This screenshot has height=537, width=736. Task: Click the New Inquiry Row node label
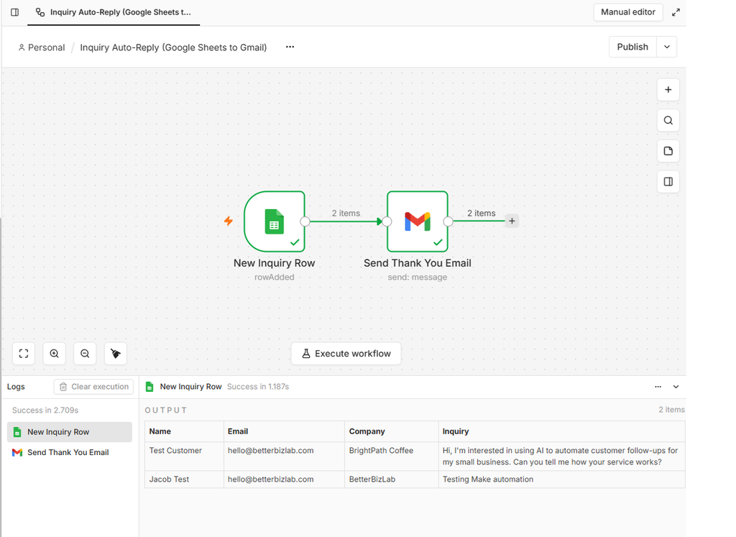pos(274,263)
